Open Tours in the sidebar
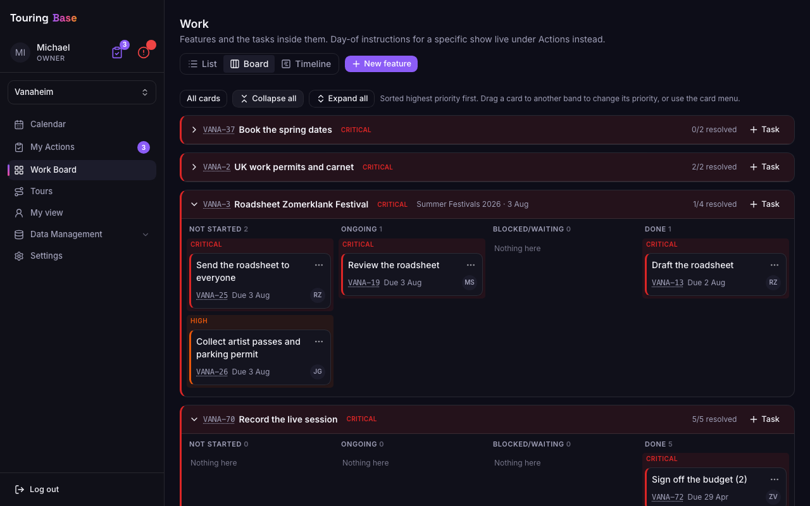 tap(82, 192)
